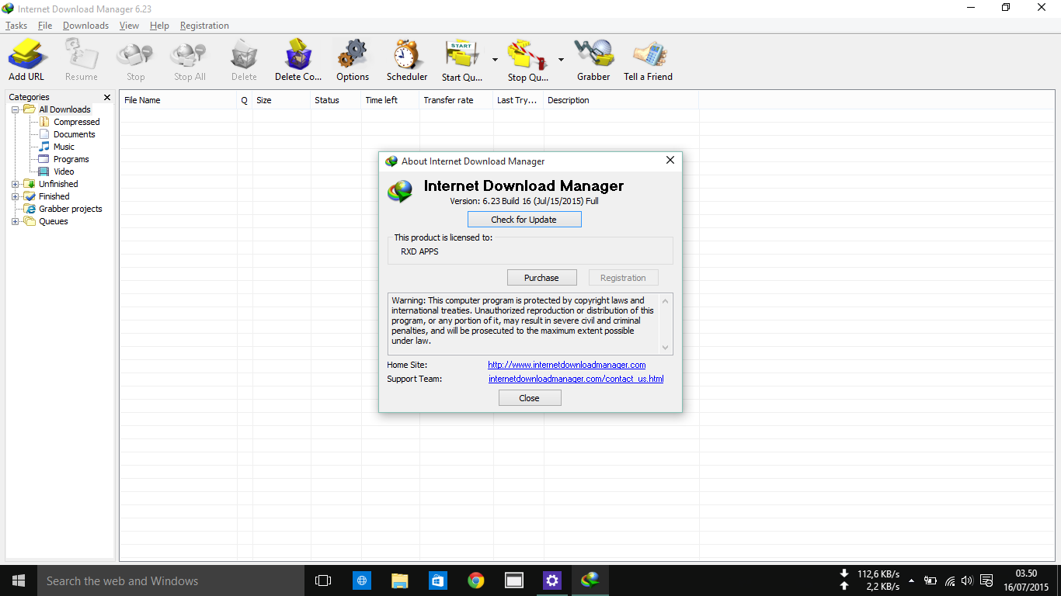This screenshot has width=1061, height=596.
Task: Click the warning text scrollbar down arrow
Action: (666, 348)
